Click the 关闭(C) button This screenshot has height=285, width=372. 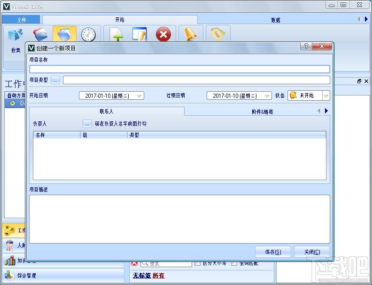312,252
